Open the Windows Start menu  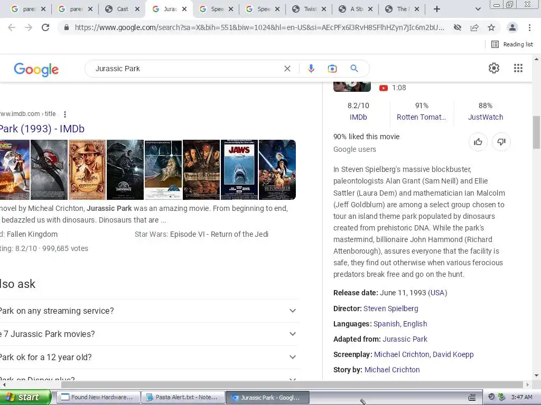(25, 397)
